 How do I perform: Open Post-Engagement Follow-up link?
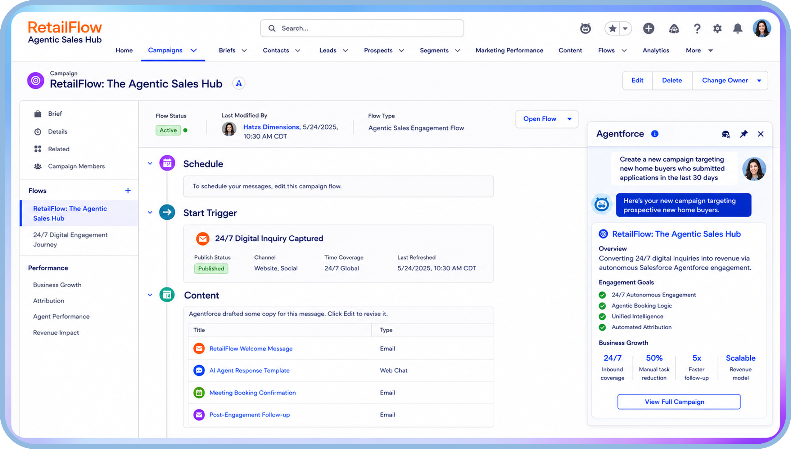click(250, 415)
